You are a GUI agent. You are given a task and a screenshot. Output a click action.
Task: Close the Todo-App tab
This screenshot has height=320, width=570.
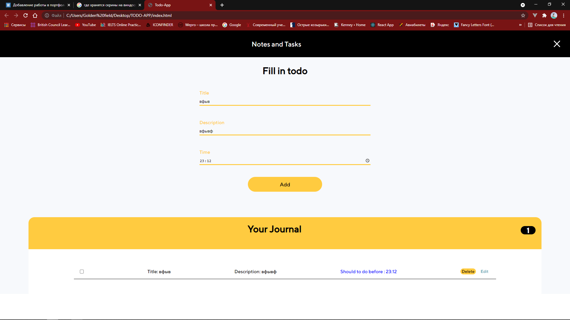(211, 5)
